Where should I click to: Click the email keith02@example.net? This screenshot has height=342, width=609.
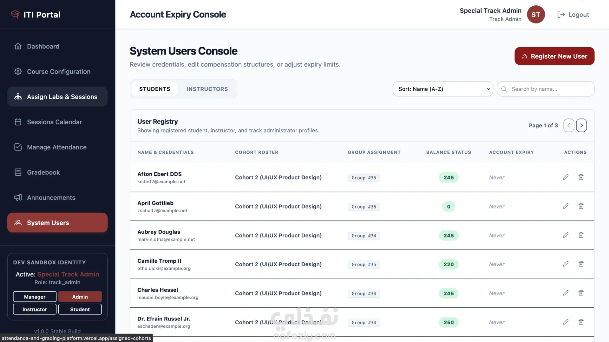pyautogui.click(x=161, y=182)
